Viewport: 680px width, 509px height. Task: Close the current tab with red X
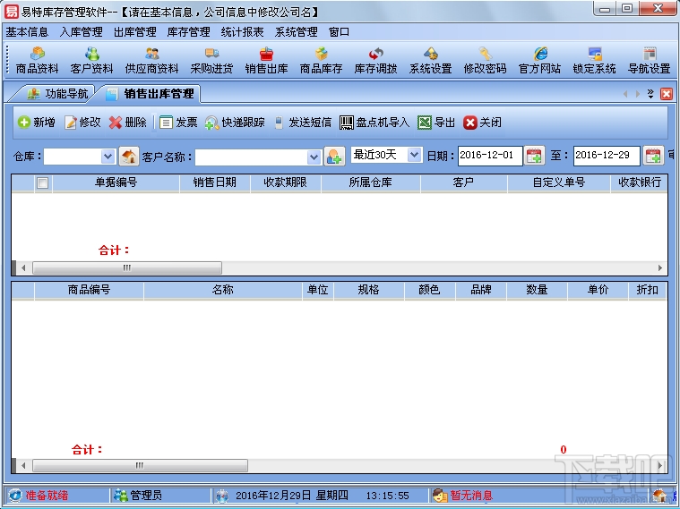coord(667,94)
